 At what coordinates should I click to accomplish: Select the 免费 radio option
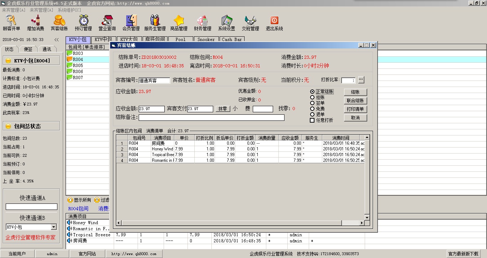(x=313, y=109)
